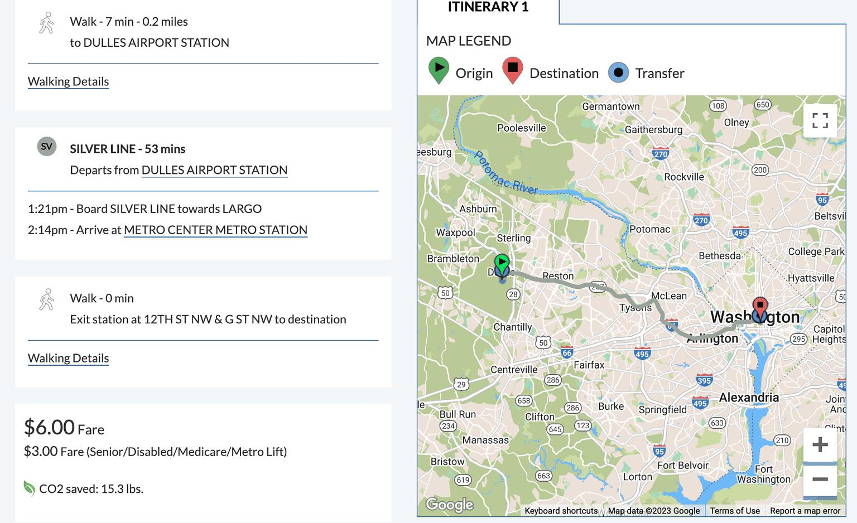Click the SV Silver Line route icon

coord(46,146)
